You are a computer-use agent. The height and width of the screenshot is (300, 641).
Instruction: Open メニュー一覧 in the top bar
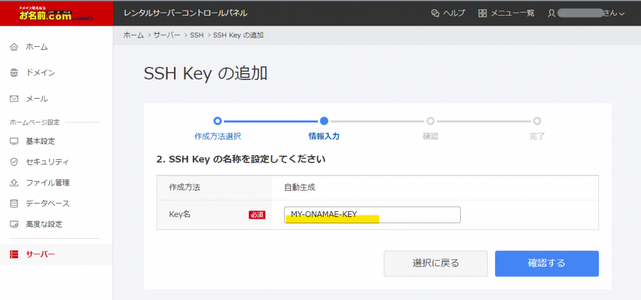506,13
